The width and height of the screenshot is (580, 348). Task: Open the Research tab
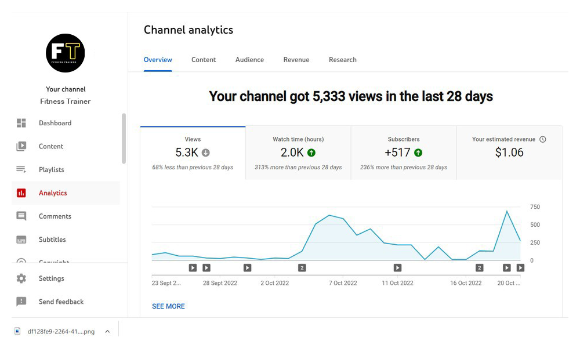coord(343,60)
